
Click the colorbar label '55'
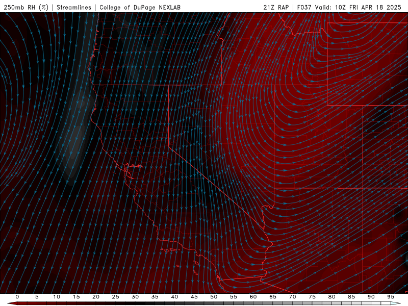[x=234, y=297]
